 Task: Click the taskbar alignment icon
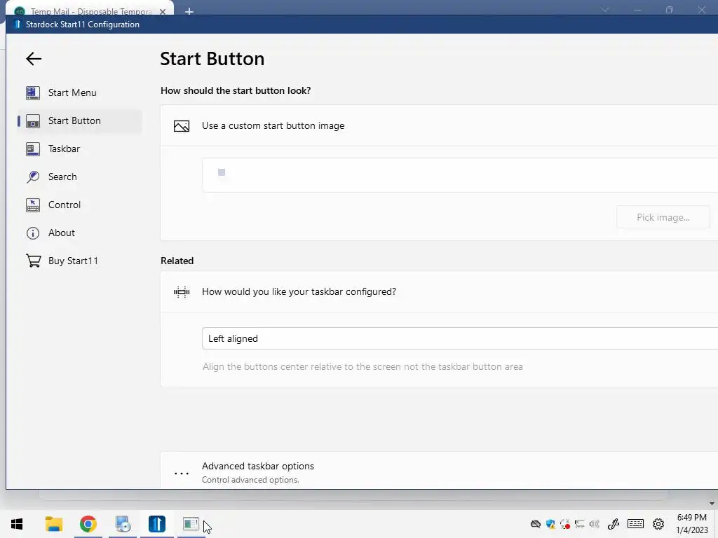tap(182, 292)
